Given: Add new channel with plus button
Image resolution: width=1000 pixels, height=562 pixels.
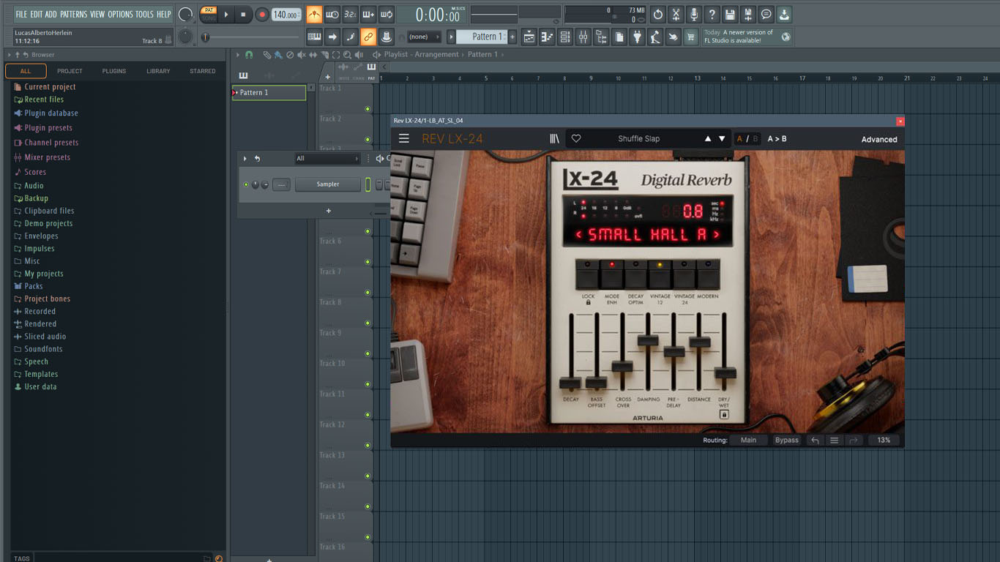Looking at the screenshot, I should click(328, 211).
